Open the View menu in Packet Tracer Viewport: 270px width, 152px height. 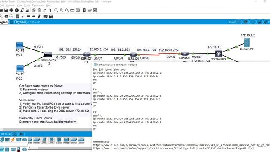[19, 5]
